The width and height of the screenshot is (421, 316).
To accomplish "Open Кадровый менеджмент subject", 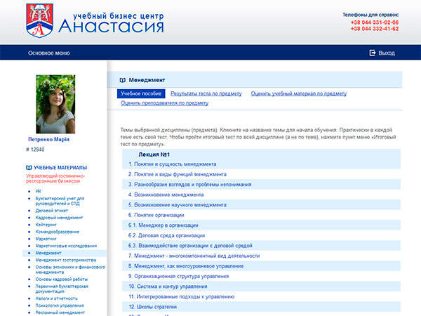I will [59, 218].
